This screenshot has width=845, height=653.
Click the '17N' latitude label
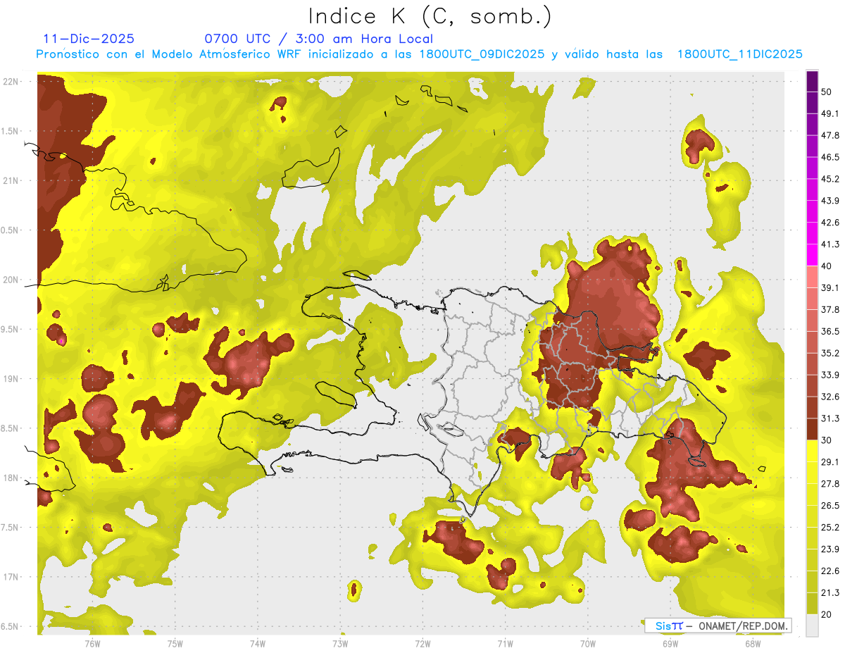click(11, 577)
